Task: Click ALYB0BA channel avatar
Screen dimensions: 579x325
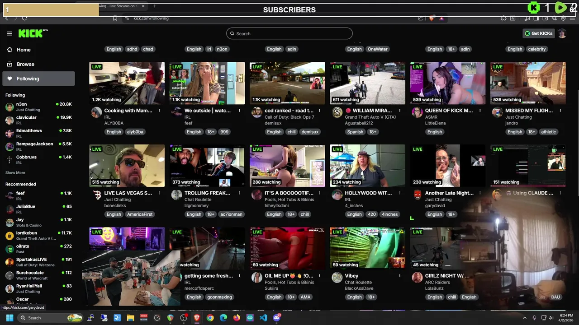Action: coord(96,112)
